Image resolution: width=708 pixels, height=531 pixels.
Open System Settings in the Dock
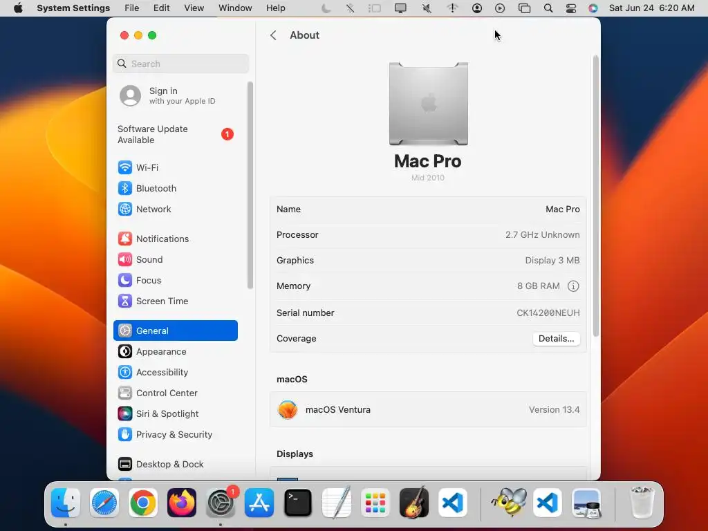tap(221, 503)
